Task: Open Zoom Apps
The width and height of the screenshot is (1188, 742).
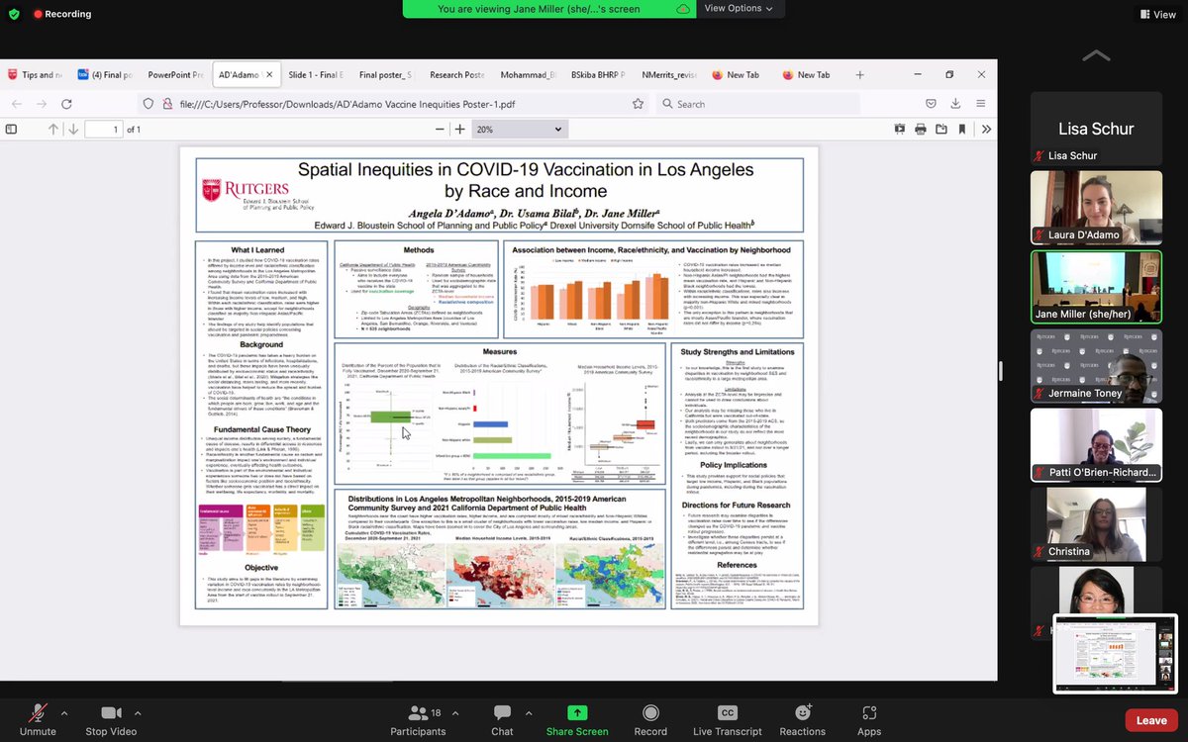Action: [x=869, y=719]
